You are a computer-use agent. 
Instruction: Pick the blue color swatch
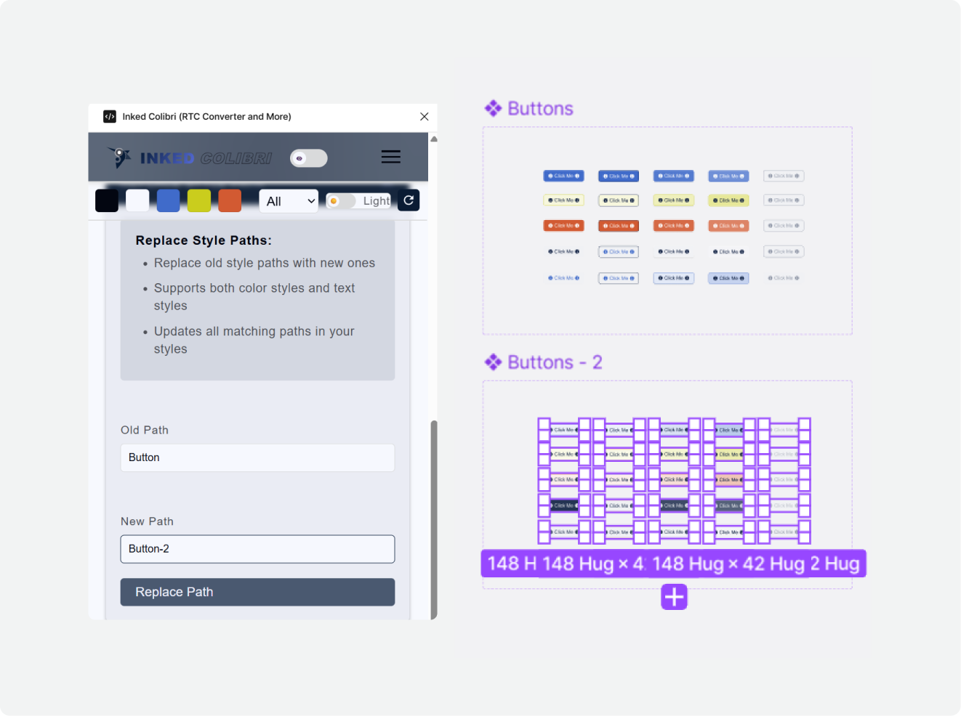[168, 200]
